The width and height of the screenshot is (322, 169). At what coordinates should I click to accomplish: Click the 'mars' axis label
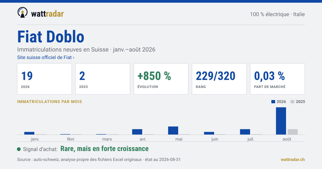click(107, 139)
